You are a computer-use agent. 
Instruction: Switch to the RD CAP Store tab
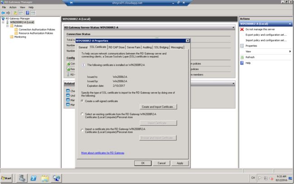[116, 47]
